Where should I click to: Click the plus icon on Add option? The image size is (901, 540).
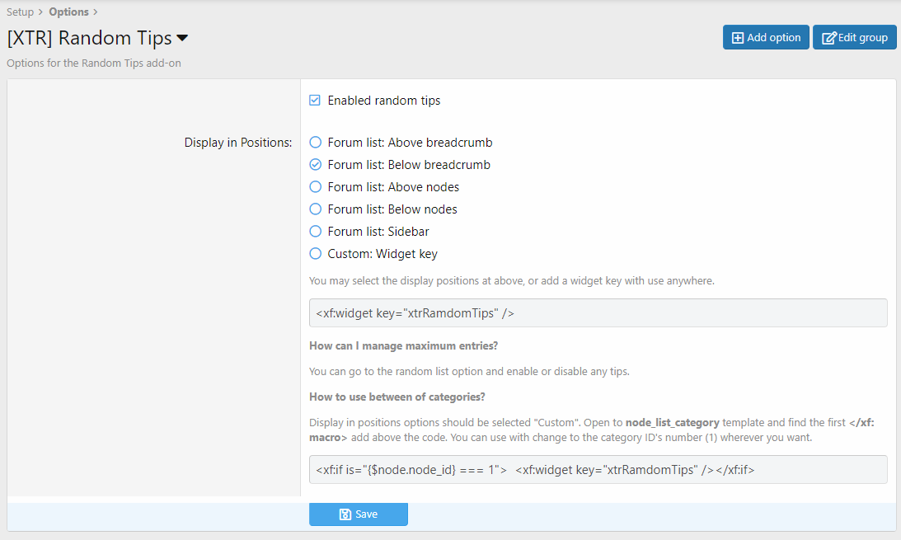click(738, 38)
